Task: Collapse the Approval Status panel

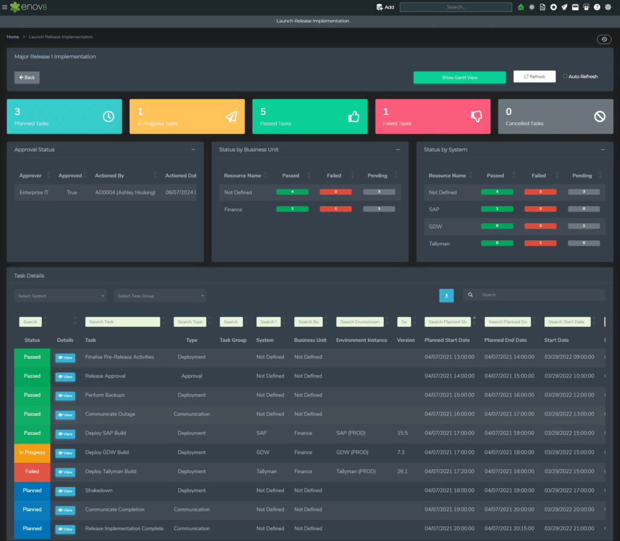Action: [193, 149]
